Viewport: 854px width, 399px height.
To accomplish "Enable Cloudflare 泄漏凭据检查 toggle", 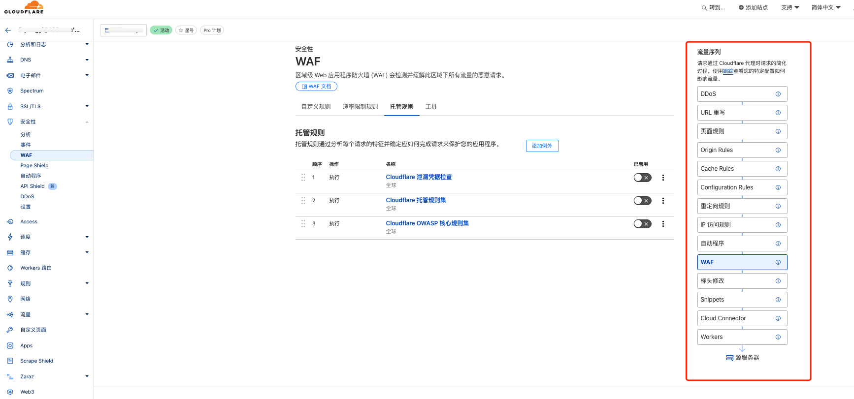I will pyautogui.click(x=642, y=178).
